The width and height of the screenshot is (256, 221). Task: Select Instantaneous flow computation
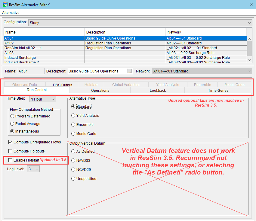[x=24, y=131]
